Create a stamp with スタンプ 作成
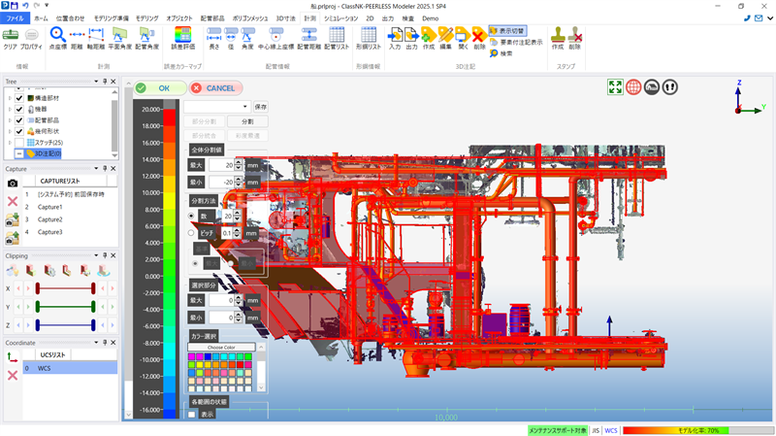 [x=557, y=39]
